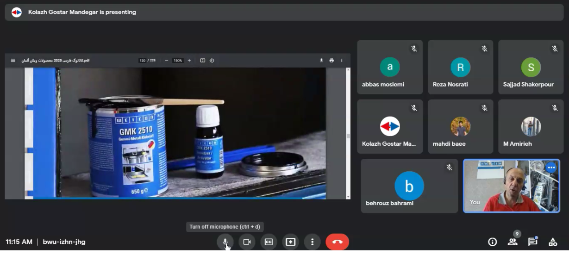Toggle the camera button

coord(247,242)
